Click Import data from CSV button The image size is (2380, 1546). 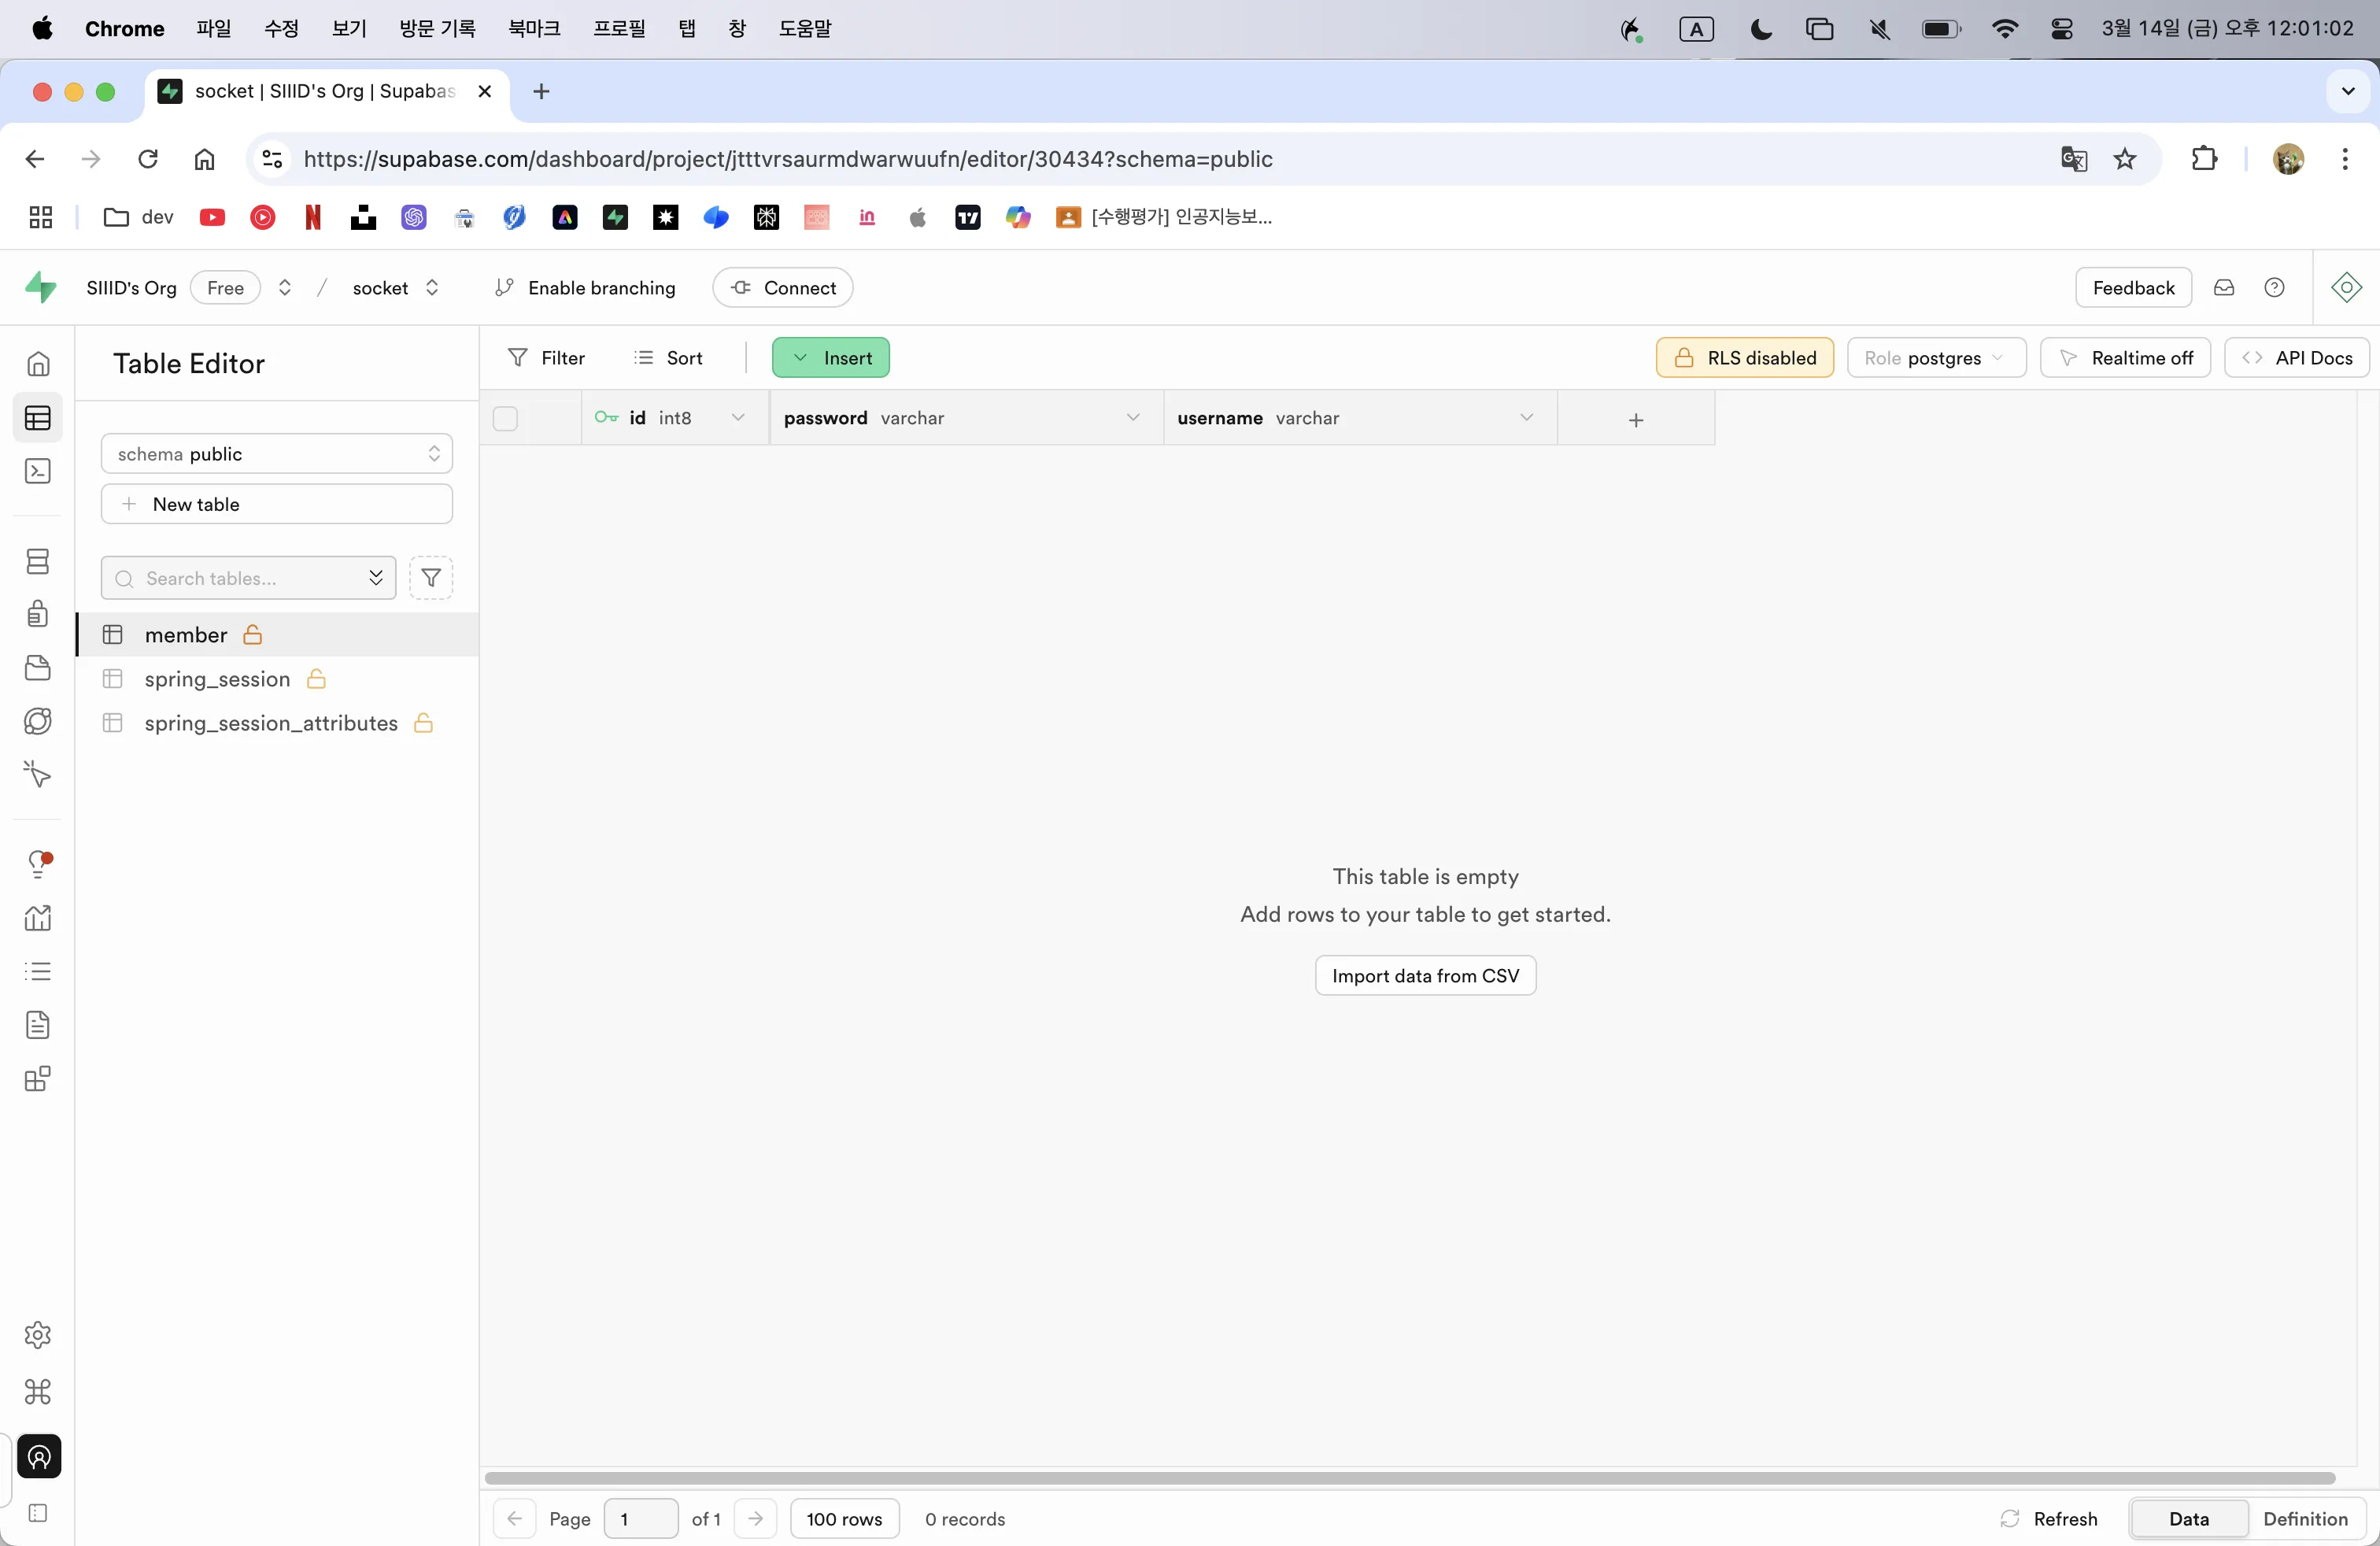(1425, 976)
